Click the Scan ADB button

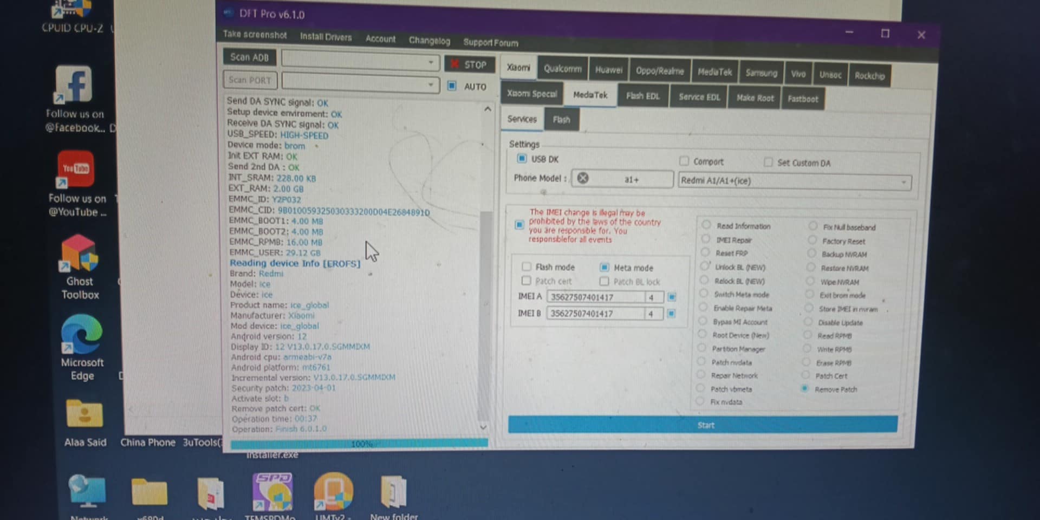[x=249, y=57]
